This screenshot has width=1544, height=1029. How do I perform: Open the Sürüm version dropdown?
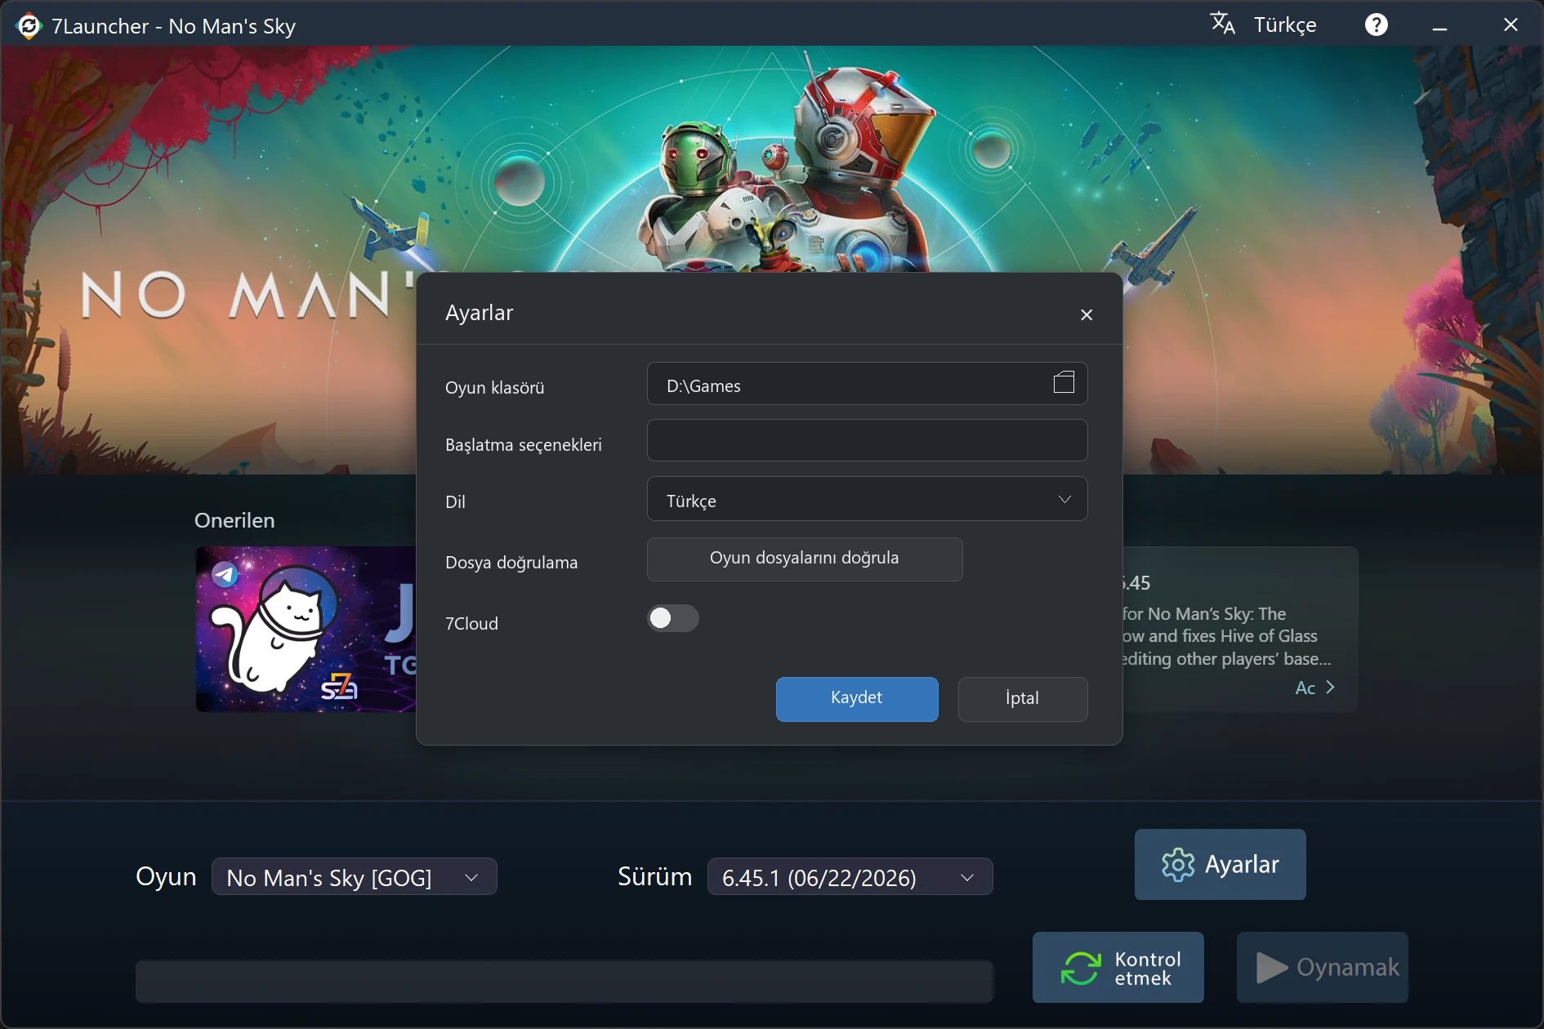(x=850, y=877)
